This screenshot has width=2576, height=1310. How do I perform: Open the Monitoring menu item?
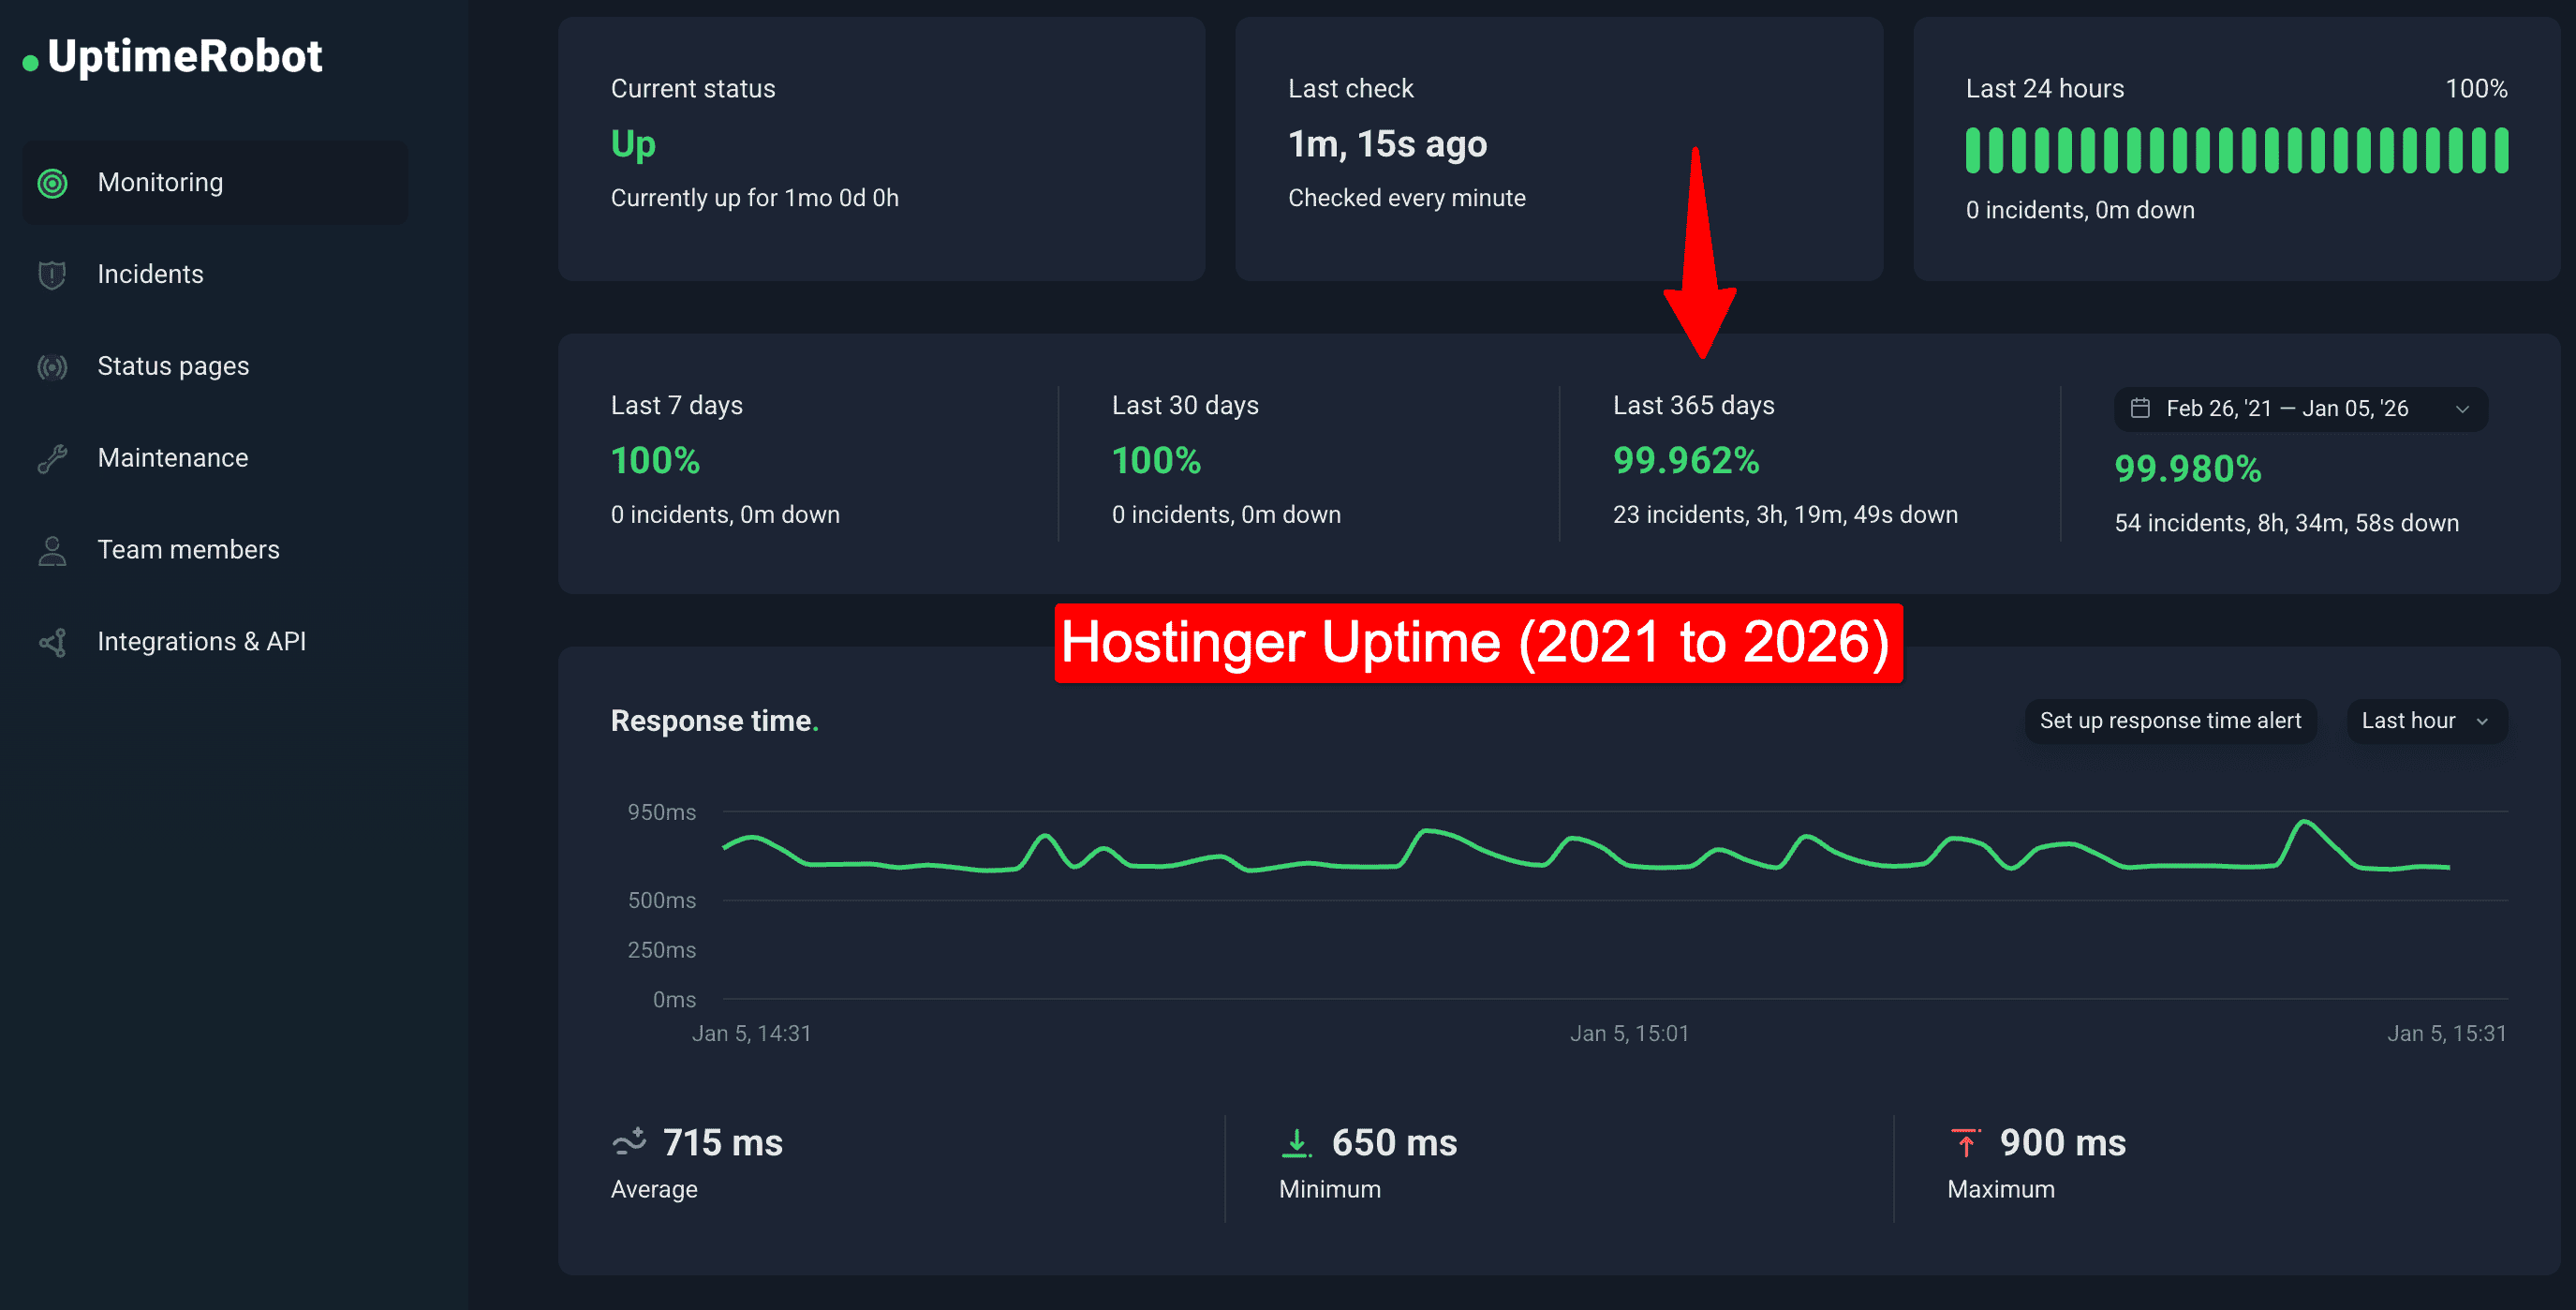tap(215, 183)
